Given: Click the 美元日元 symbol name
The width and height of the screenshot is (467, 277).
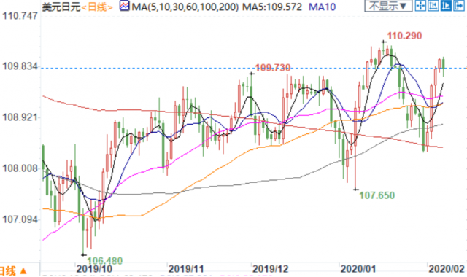Looking at the screenshot, I should tap(61, 7).
